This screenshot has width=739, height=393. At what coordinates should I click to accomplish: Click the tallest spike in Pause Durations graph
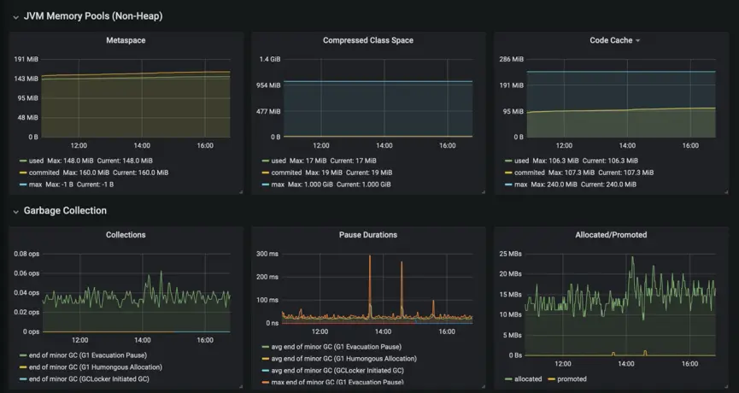point(370,257)
